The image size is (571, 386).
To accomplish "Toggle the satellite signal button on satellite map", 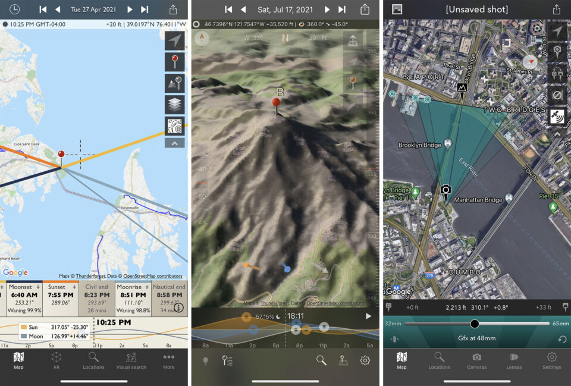I will (x=557, y=116).
